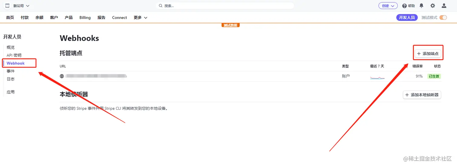Screen dimensions: 457x167
Task: Expand the 更多 menu
Action: (141, 18)
